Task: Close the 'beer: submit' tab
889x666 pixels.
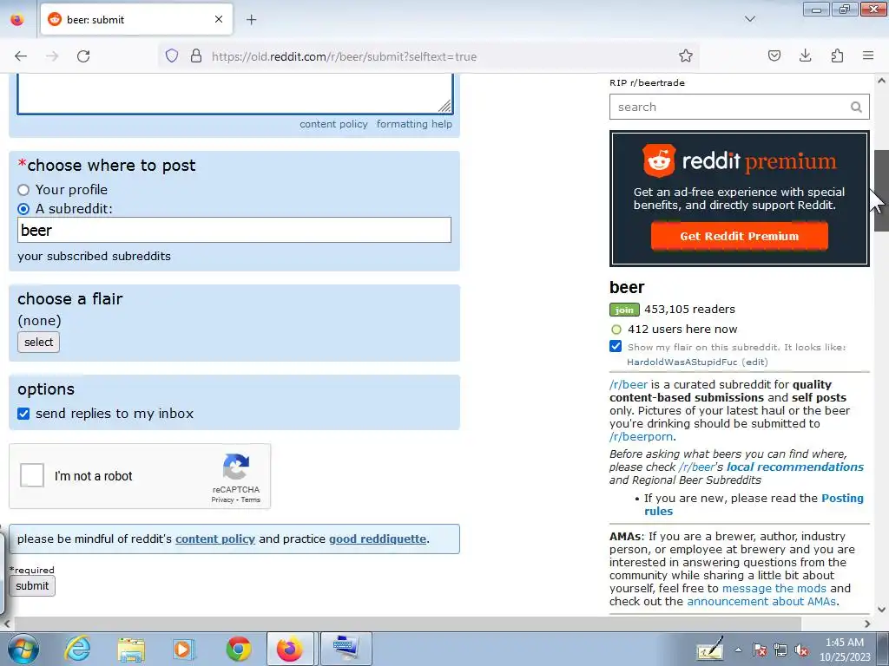Action: coord(219,19)
